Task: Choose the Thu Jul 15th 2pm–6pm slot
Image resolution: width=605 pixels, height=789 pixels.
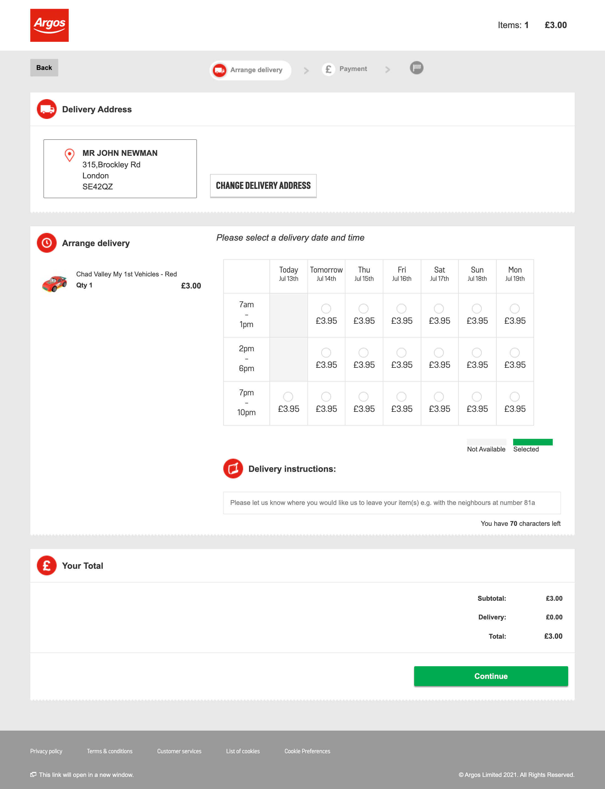Action: coord(363,352)
